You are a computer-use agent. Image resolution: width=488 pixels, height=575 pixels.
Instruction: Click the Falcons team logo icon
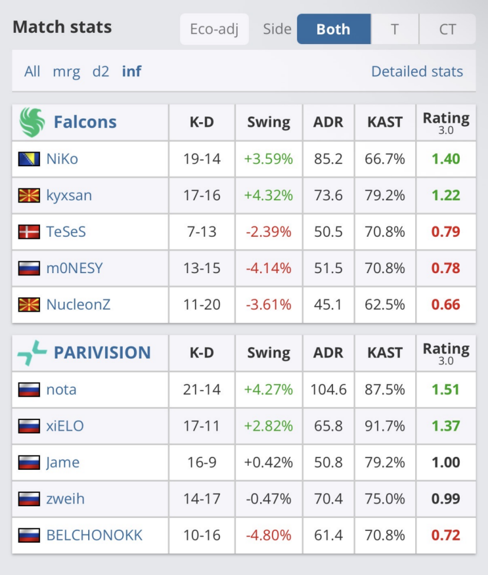coord(32,122)
